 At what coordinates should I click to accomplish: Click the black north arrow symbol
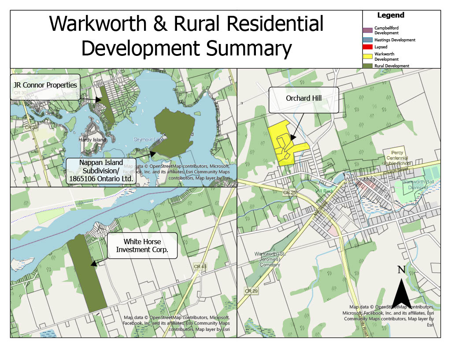(x=401, y=293)
